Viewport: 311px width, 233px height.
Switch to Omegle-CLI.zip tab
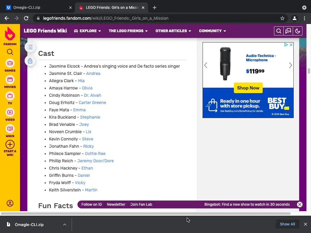[38, 8]
